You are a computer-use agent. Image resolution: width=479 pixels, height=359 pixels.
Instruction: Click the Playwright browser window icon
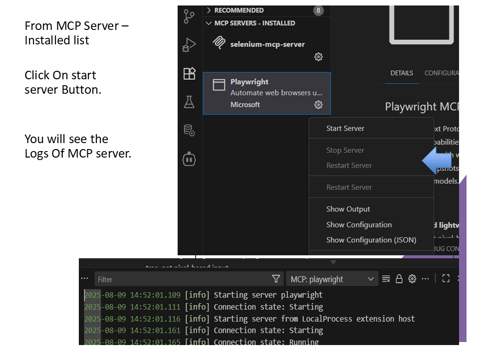tap(219, 85)
